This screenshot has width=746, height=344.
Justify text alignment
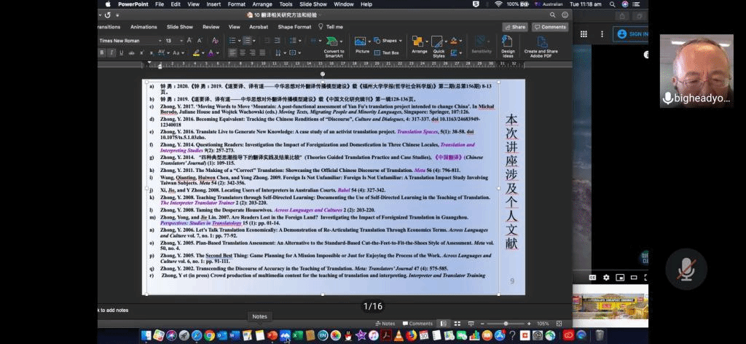tap(262, 52)
